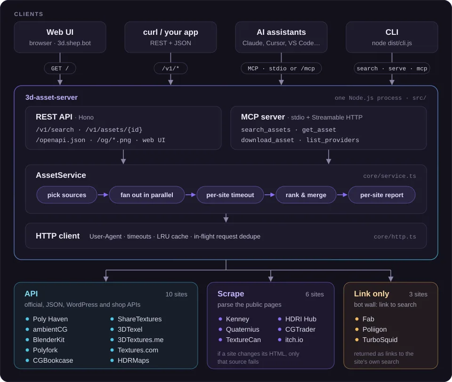Click 'official, JSON, WordPress and shop APIs'
The height and width of the screenshot is (382, 452).
(x=82, y=304)
